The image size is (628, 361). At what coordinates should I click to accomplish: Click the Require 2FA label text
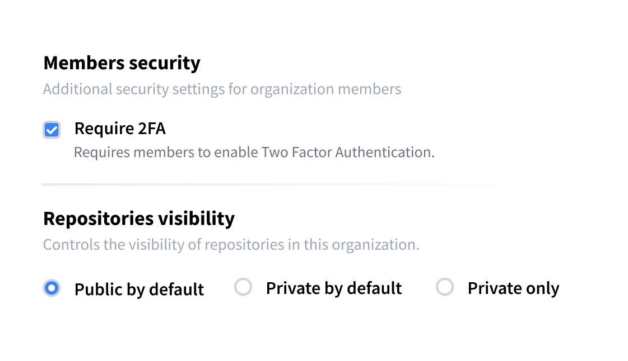[x=120, y=129]
